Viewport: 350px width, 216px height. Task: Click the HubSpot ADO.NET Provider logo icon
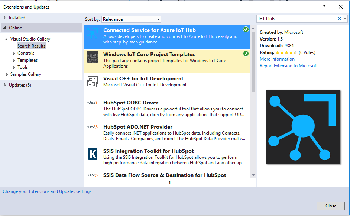(x=93, y=127)
